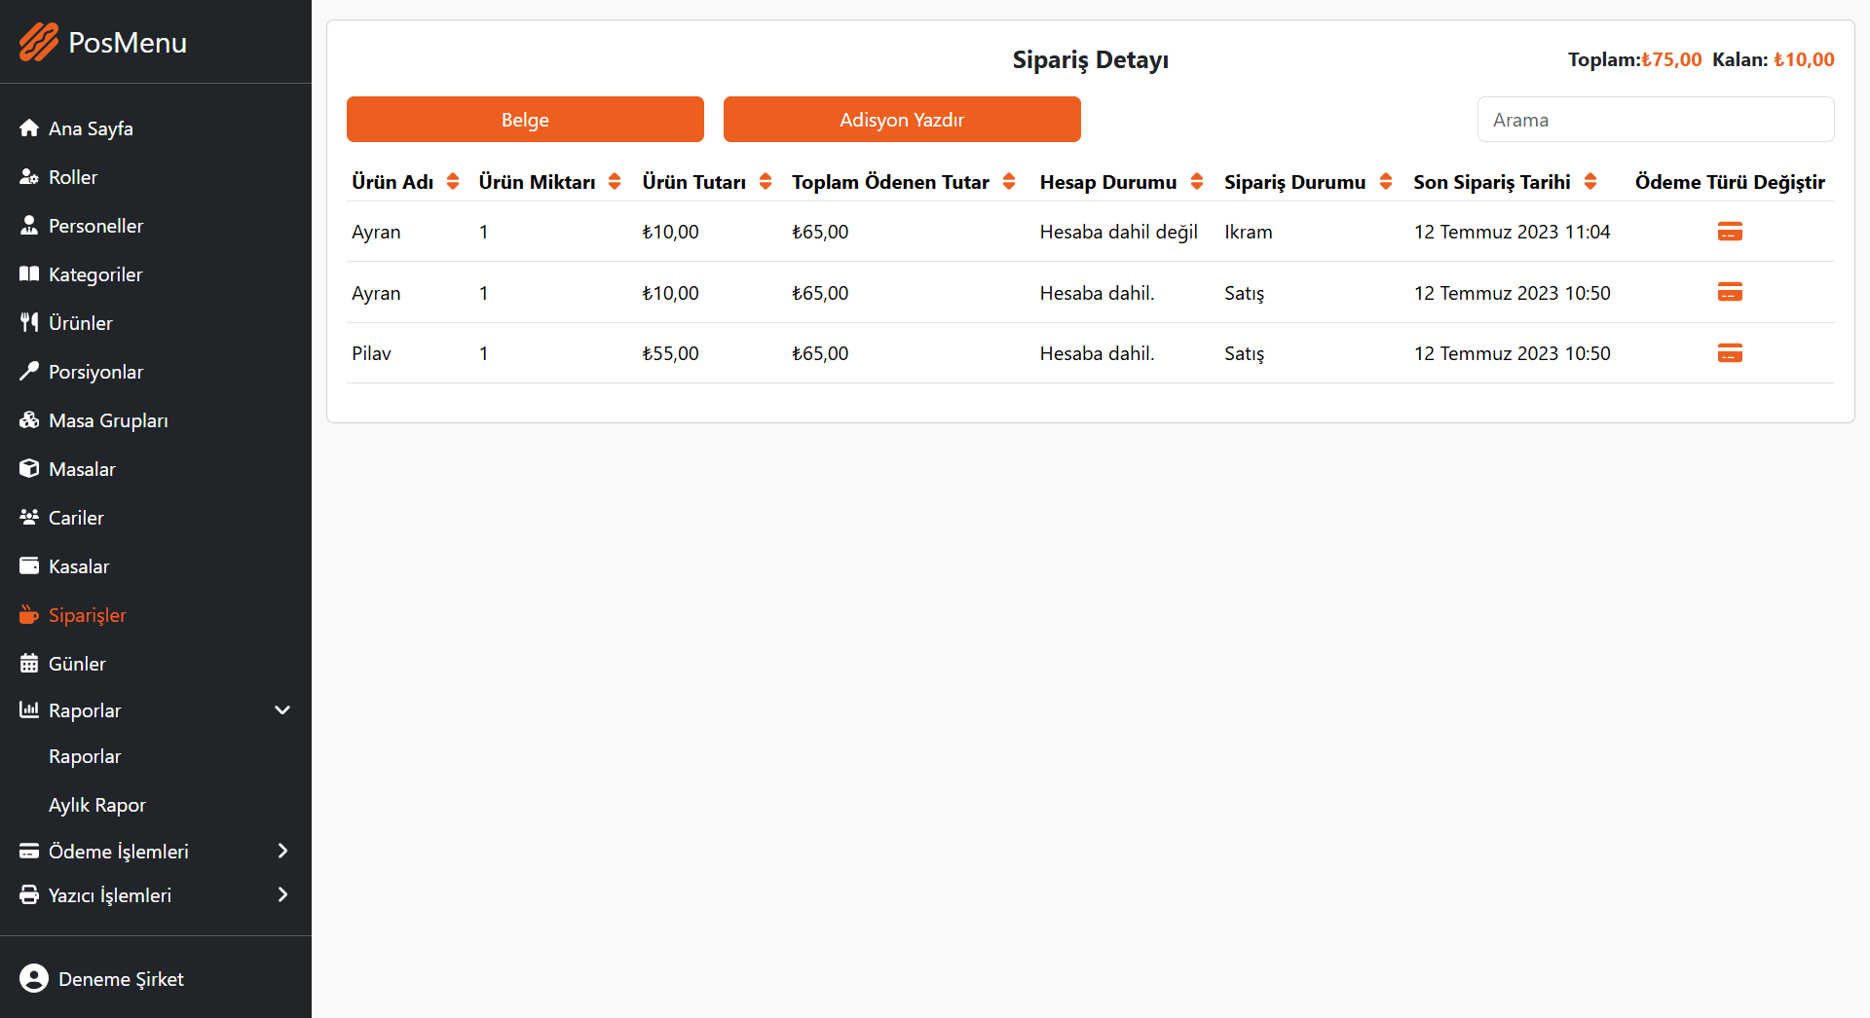Expand the Yazıcı İşlemleri submenu

[x=282, y=894]
